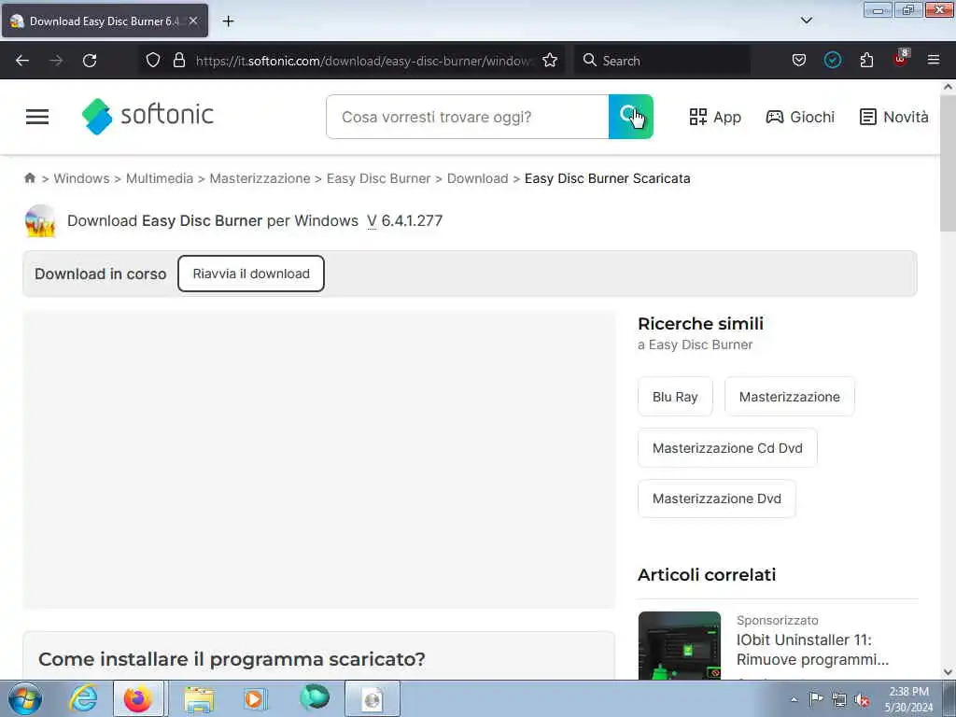Open the Windows breadcrumb link
The width and height of the screenshot is (956, 717).
[x=82, y=178]
